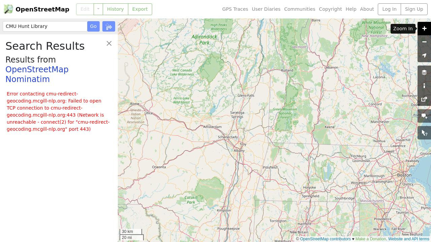
Task: Activate the Query features tool
Action: coord(424,133)
